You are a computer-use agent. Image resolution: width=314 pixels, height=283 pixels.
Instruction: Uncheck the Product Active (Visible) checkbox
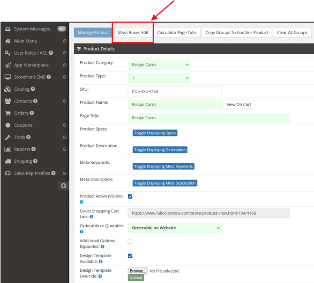point(130,196)
